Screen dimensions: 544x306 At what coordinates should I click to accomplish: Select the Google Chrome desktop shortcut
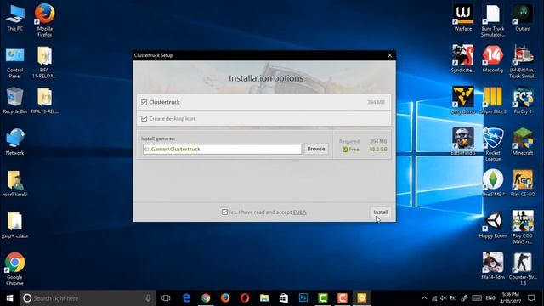click(14, 269)
